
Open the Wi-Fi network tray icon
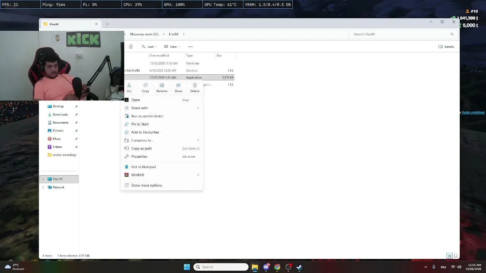pyautogui.click(x=453, y=267)
